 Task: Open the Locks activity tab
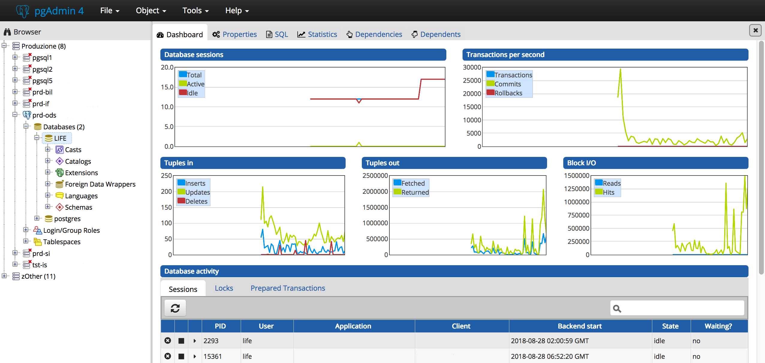[x=224, y=288]
